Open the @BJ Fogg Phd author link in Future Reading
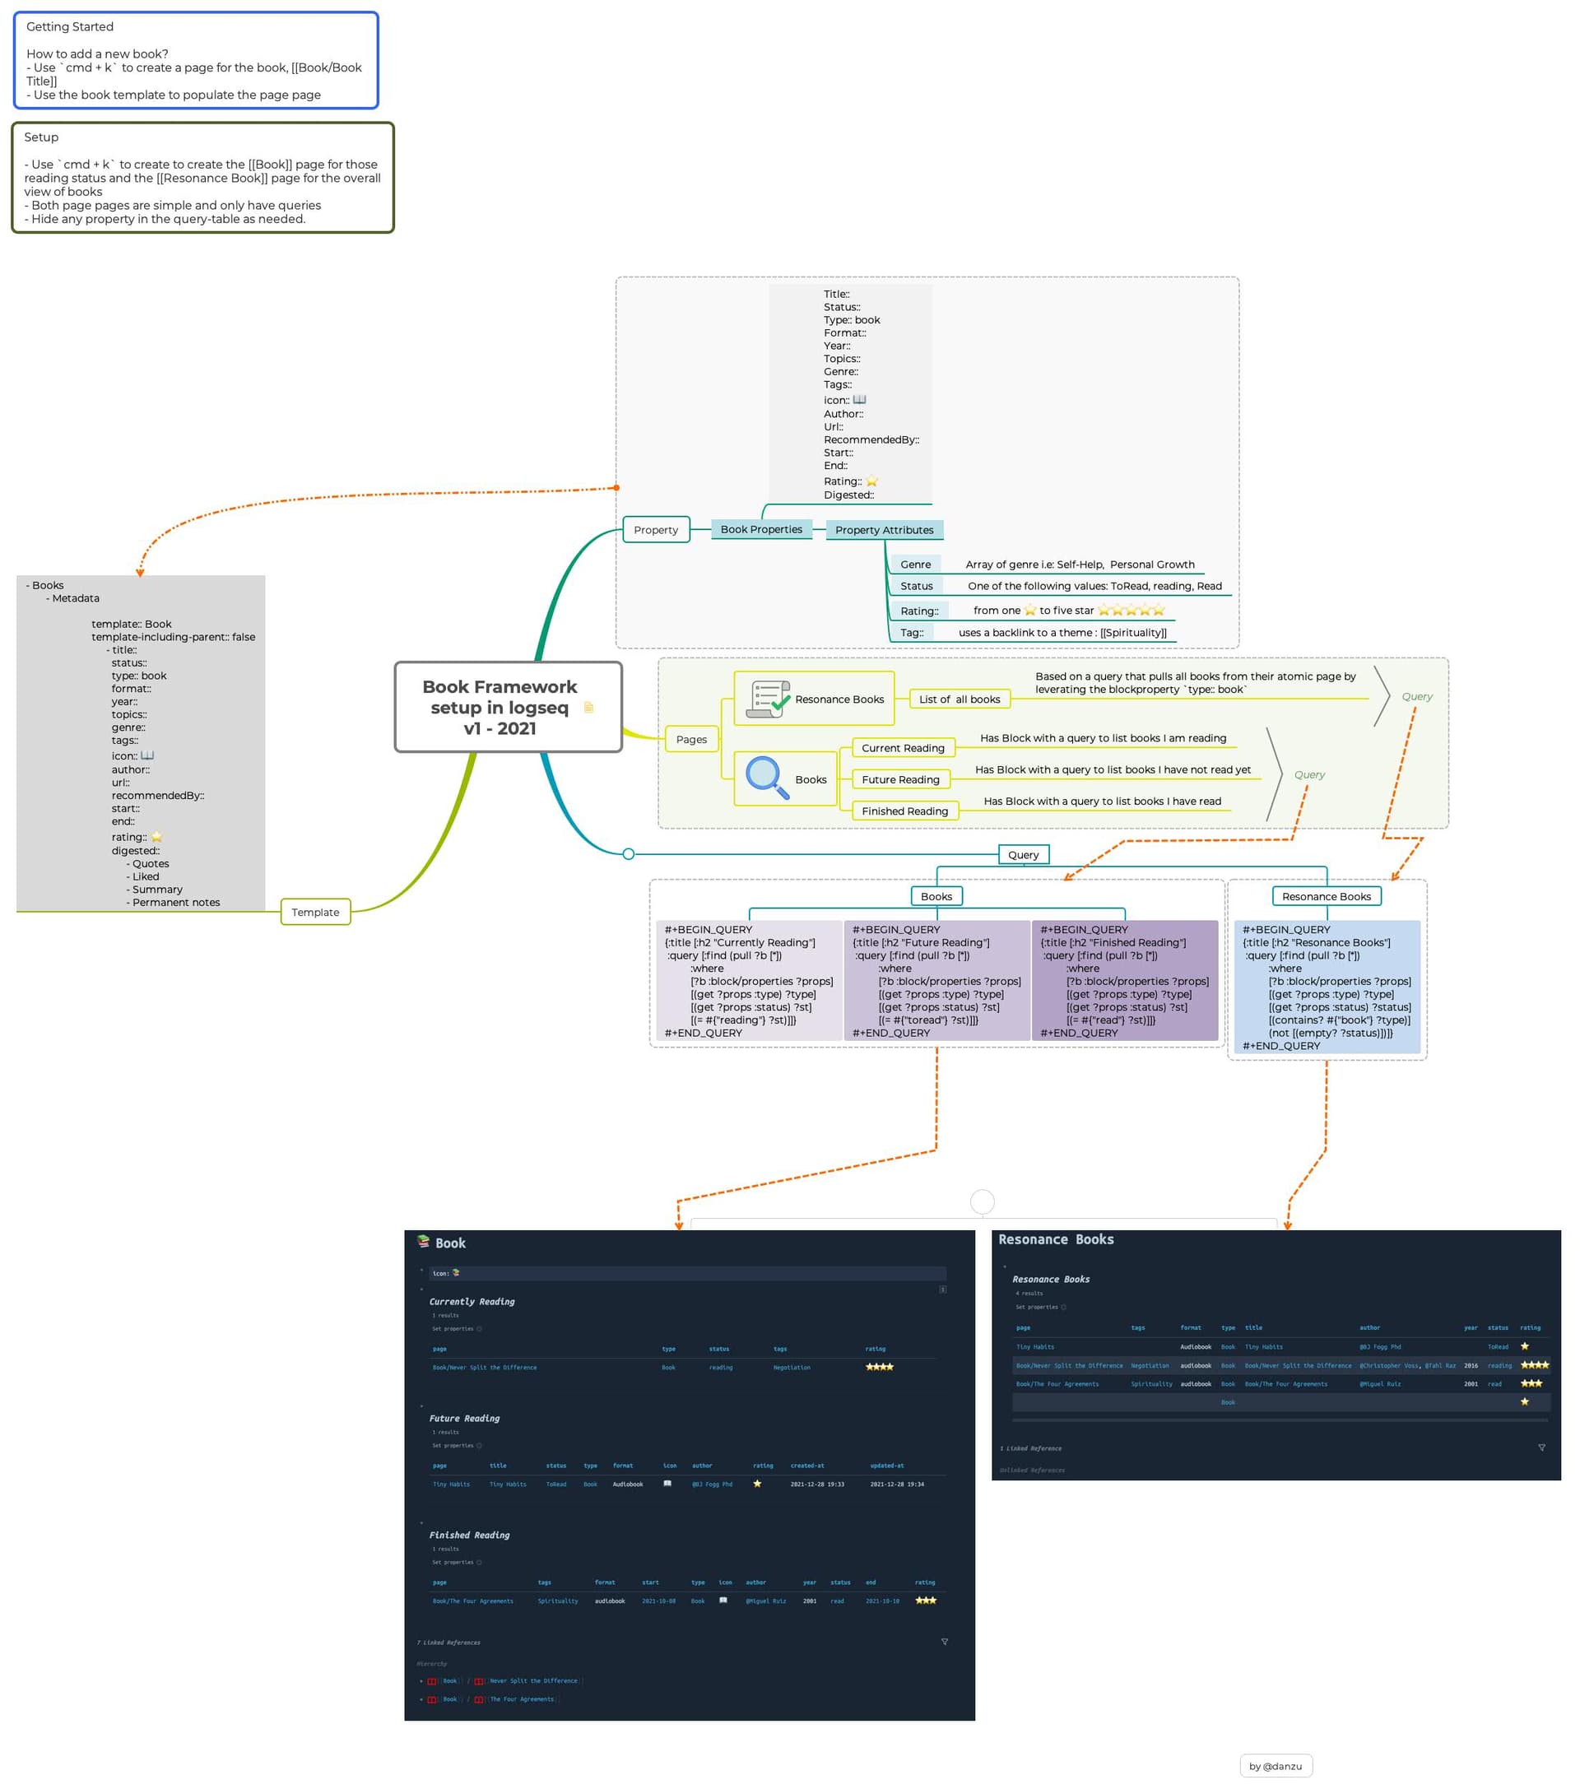The width and height of the screenshot is (1580, 1789). pyautogui.click(x=712, y=1485)
